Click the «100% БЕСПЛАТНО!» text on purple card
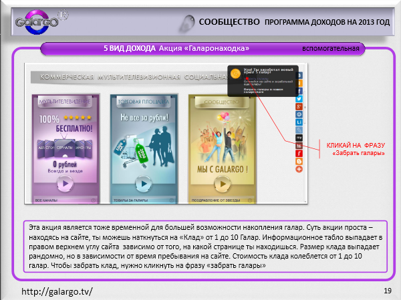Image resolution: width=401 pixels, height=300 pixels. pyautogui.click(x=65, y=124)
